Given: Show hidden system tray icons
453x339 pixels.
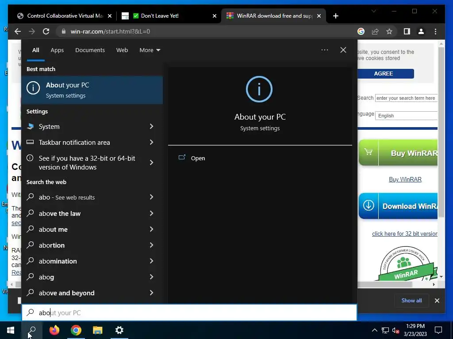Looking at the screenshot, I should (x=374, y=330).
